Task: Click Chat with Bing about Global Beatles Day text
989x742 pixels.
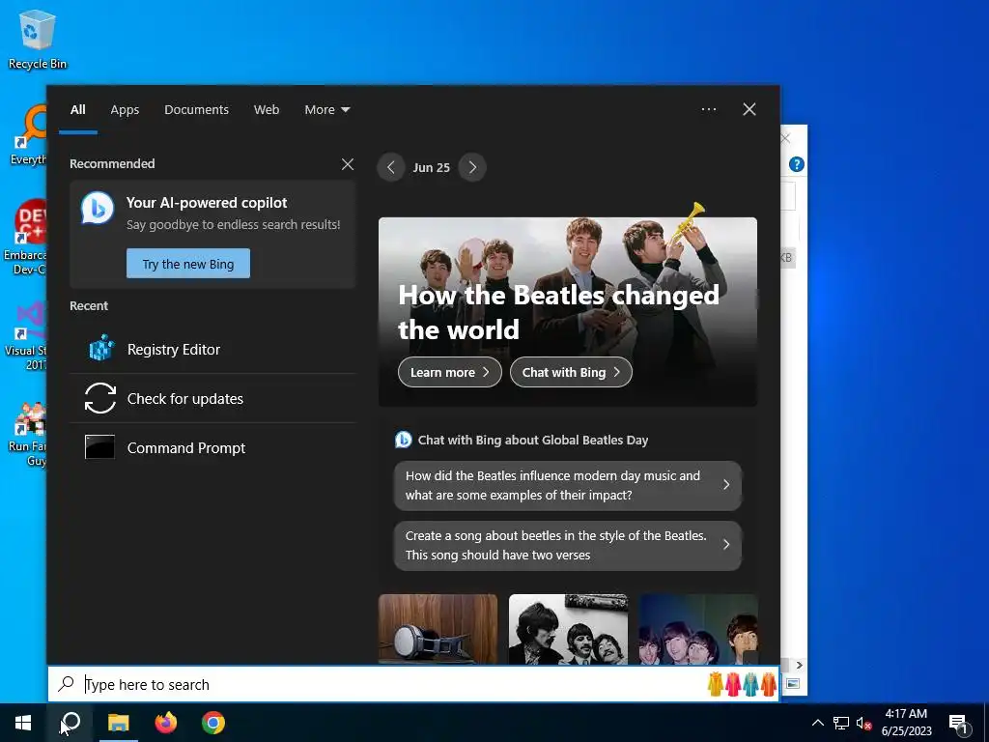Action: (533, 440)
